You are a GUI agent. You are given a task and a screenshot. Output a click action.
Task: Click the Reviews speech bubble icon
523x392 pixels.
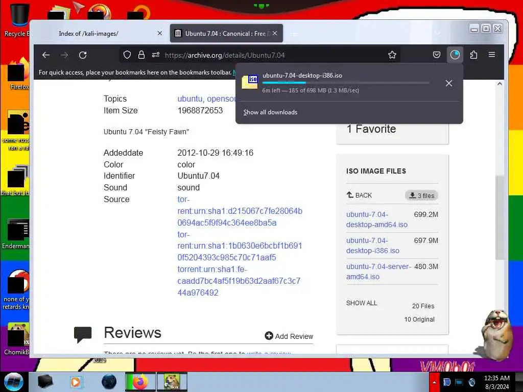[x=83, y=335]
